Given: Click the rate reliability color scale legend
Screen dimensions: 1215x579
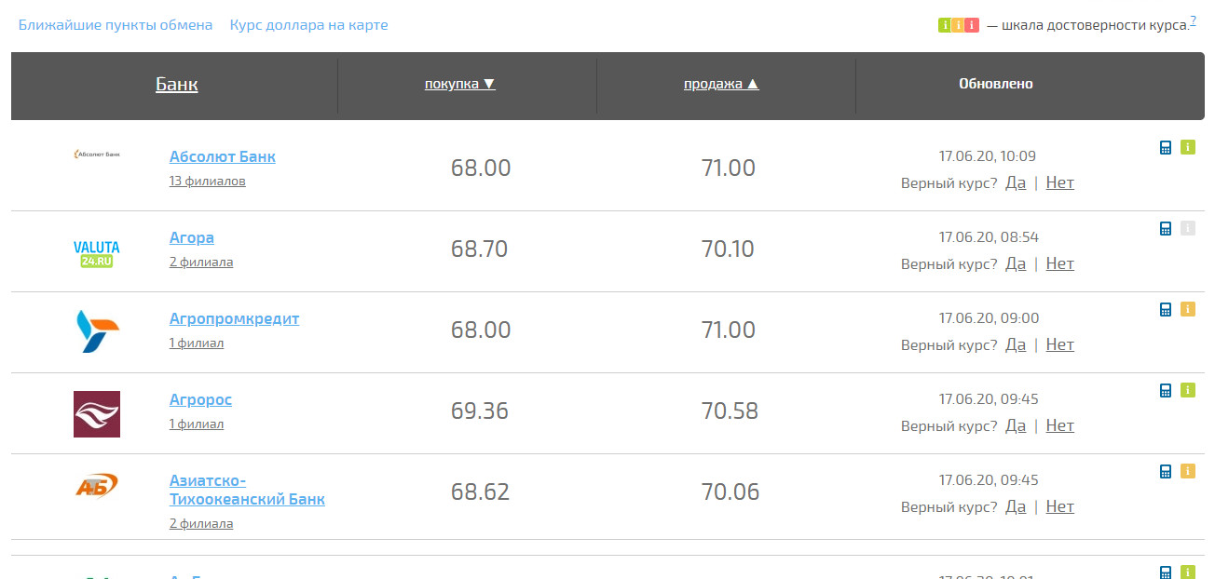Looking at the screenshot, I should [958, 25].
